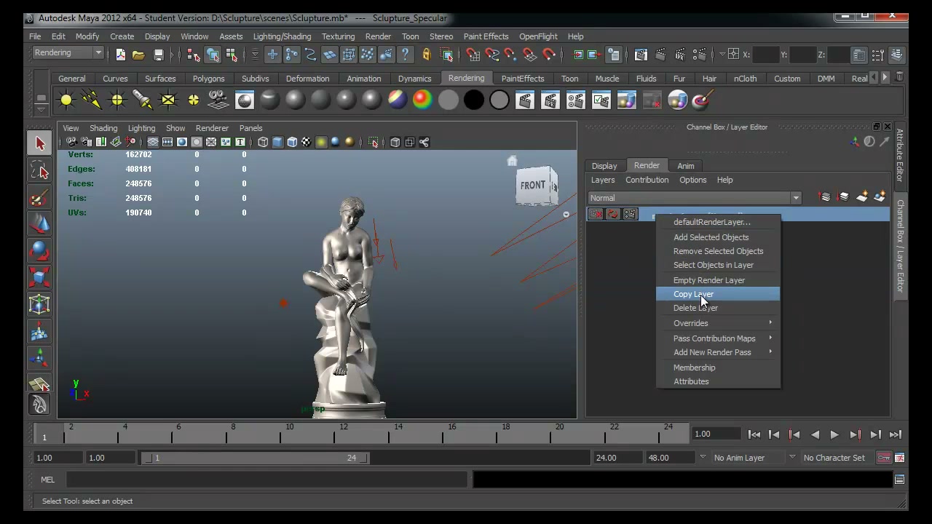Click the question mark help icon
The width and height of the screenshot is (932, 524).
coord(406,55)
